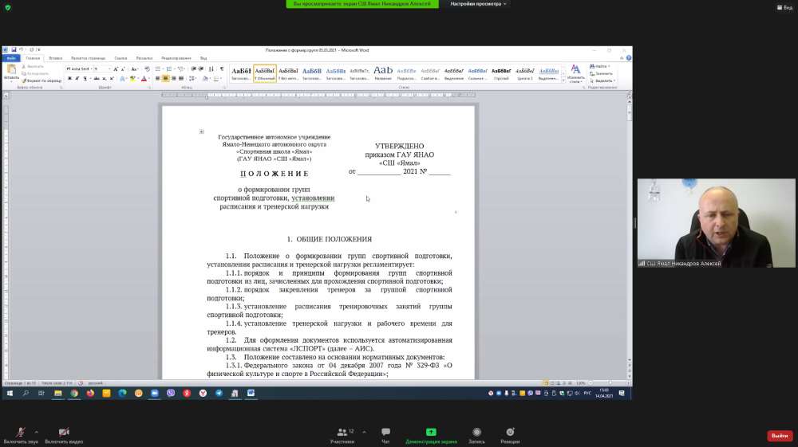Toggle strikethrough text formatting
Image resolution: width=798 pixels, height=447 pixels.
pyautogui.click(x=97, y=79)
